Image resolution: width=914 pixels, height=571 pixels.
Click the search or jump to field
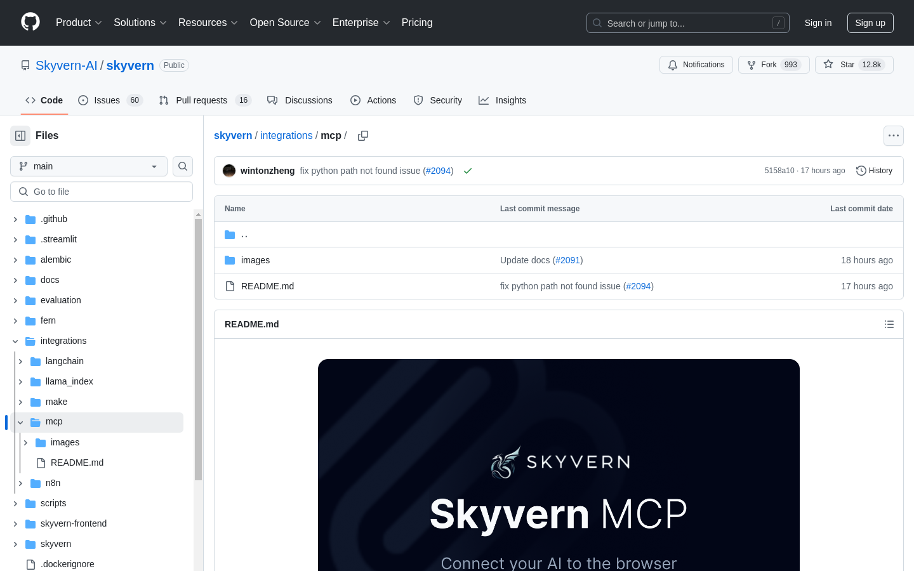pos(688,23)
